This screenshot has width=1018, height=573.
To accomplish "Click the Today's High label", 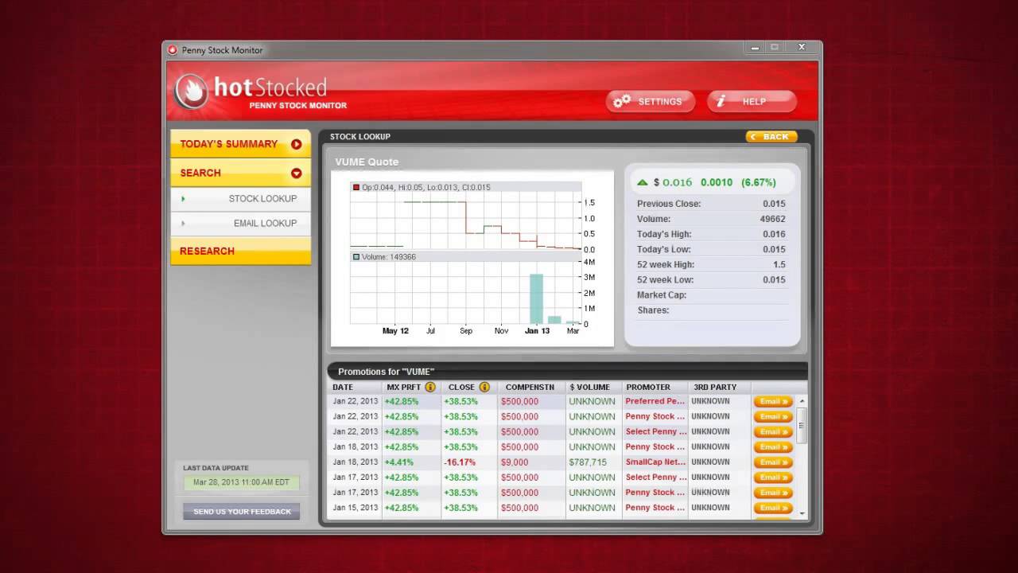I will coord(664,234).
